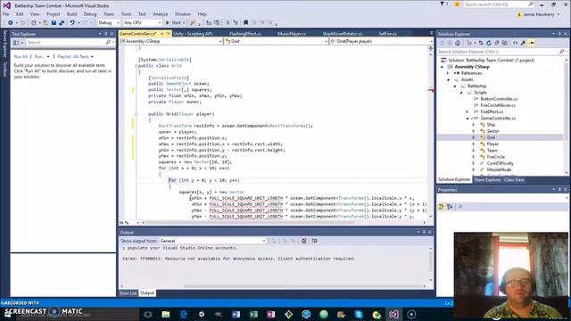Open File Explorer from the taskbar
Screen dimensions: 571x321
click(x=166, y=314)
